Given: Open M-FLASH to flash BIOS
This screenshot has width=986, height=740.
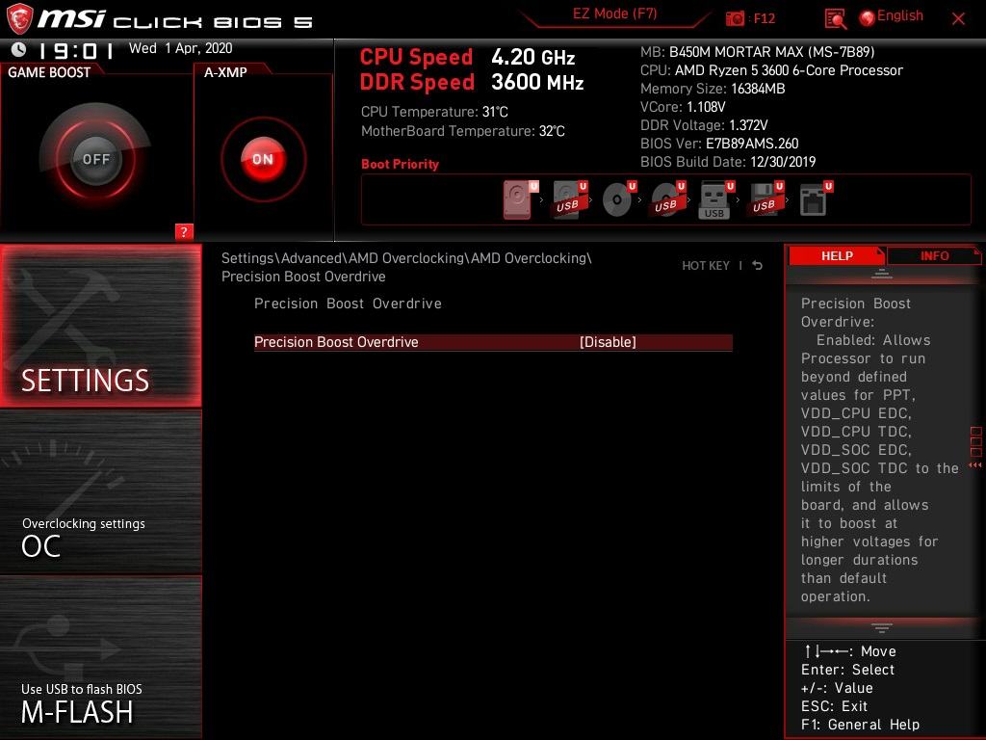Looking at the screenshot, I should pyautogui.click(x=100, y=657).
